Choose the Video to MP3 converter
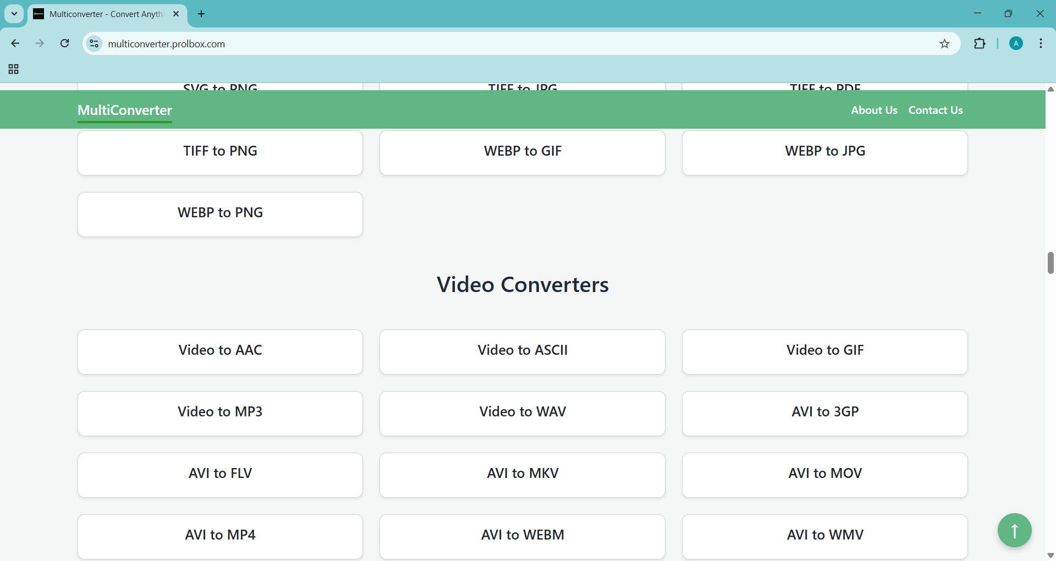The image size is (1056, 561). (220, 413)
